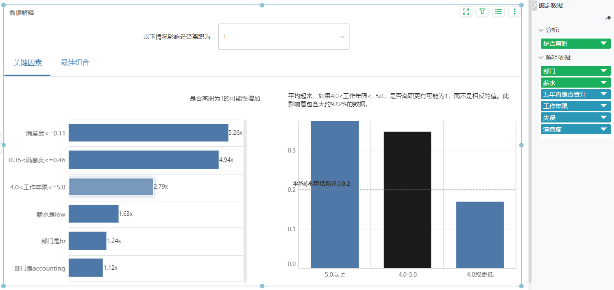The width and height of the screenshot is (614, 290).
Task: Select the 薪水是low bar
Action: pos(94,214)
